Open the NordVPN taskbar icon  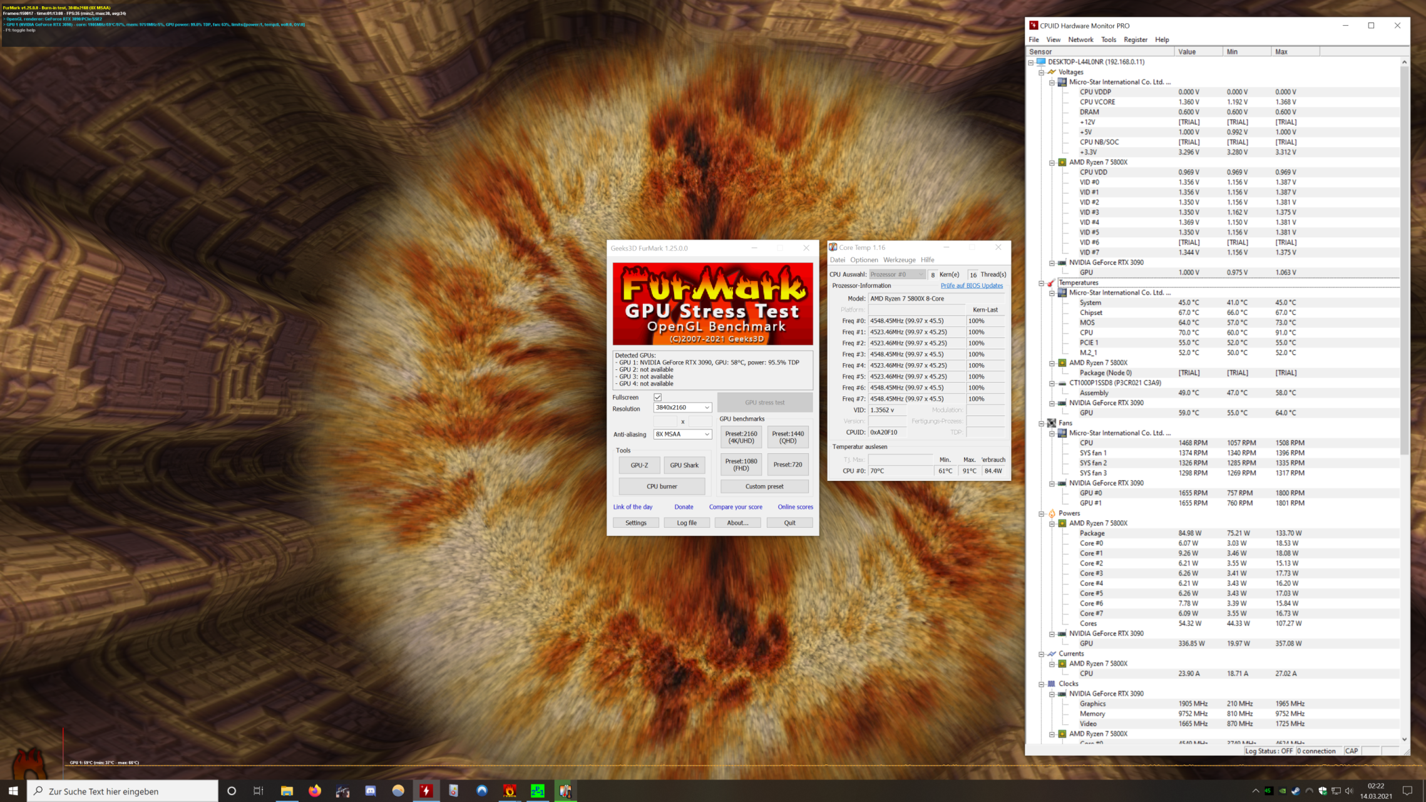(482, 791)
